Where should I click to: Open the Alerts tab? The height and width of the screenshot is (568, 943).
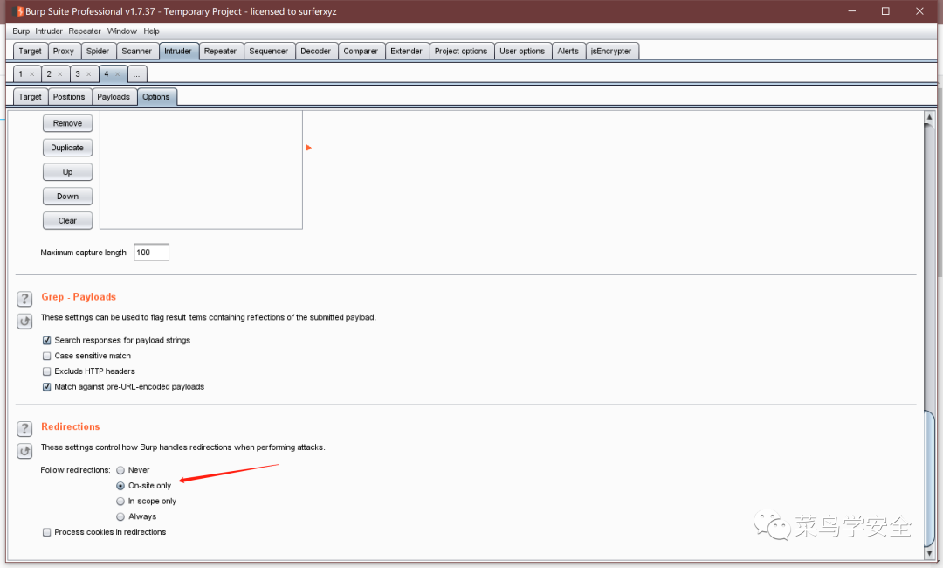[568, 52]
